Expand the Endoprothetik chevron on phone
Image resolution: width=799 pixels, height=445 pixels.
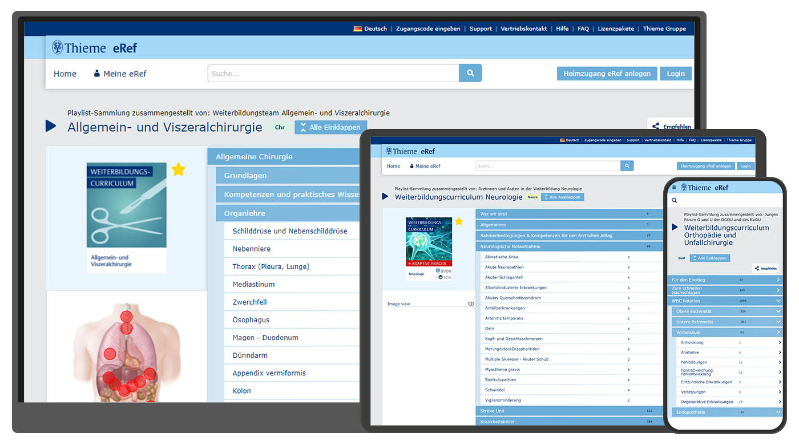coord(778,412)
